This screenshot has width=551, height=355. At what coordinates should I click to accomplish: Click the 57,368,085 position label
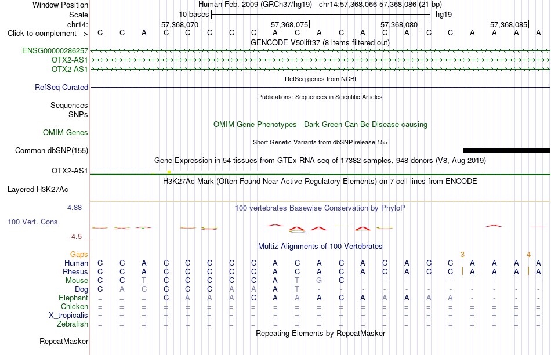click(x=509, y=24)
